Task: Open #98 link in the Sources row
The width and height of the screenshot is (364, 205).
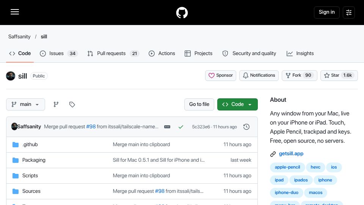Action: [x=160, y=191]
